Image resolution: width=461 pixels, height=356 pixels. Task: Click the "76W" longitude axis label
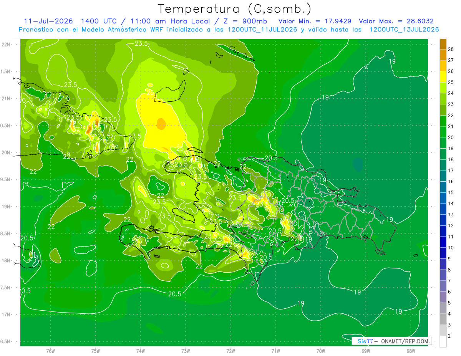[51, 351]
